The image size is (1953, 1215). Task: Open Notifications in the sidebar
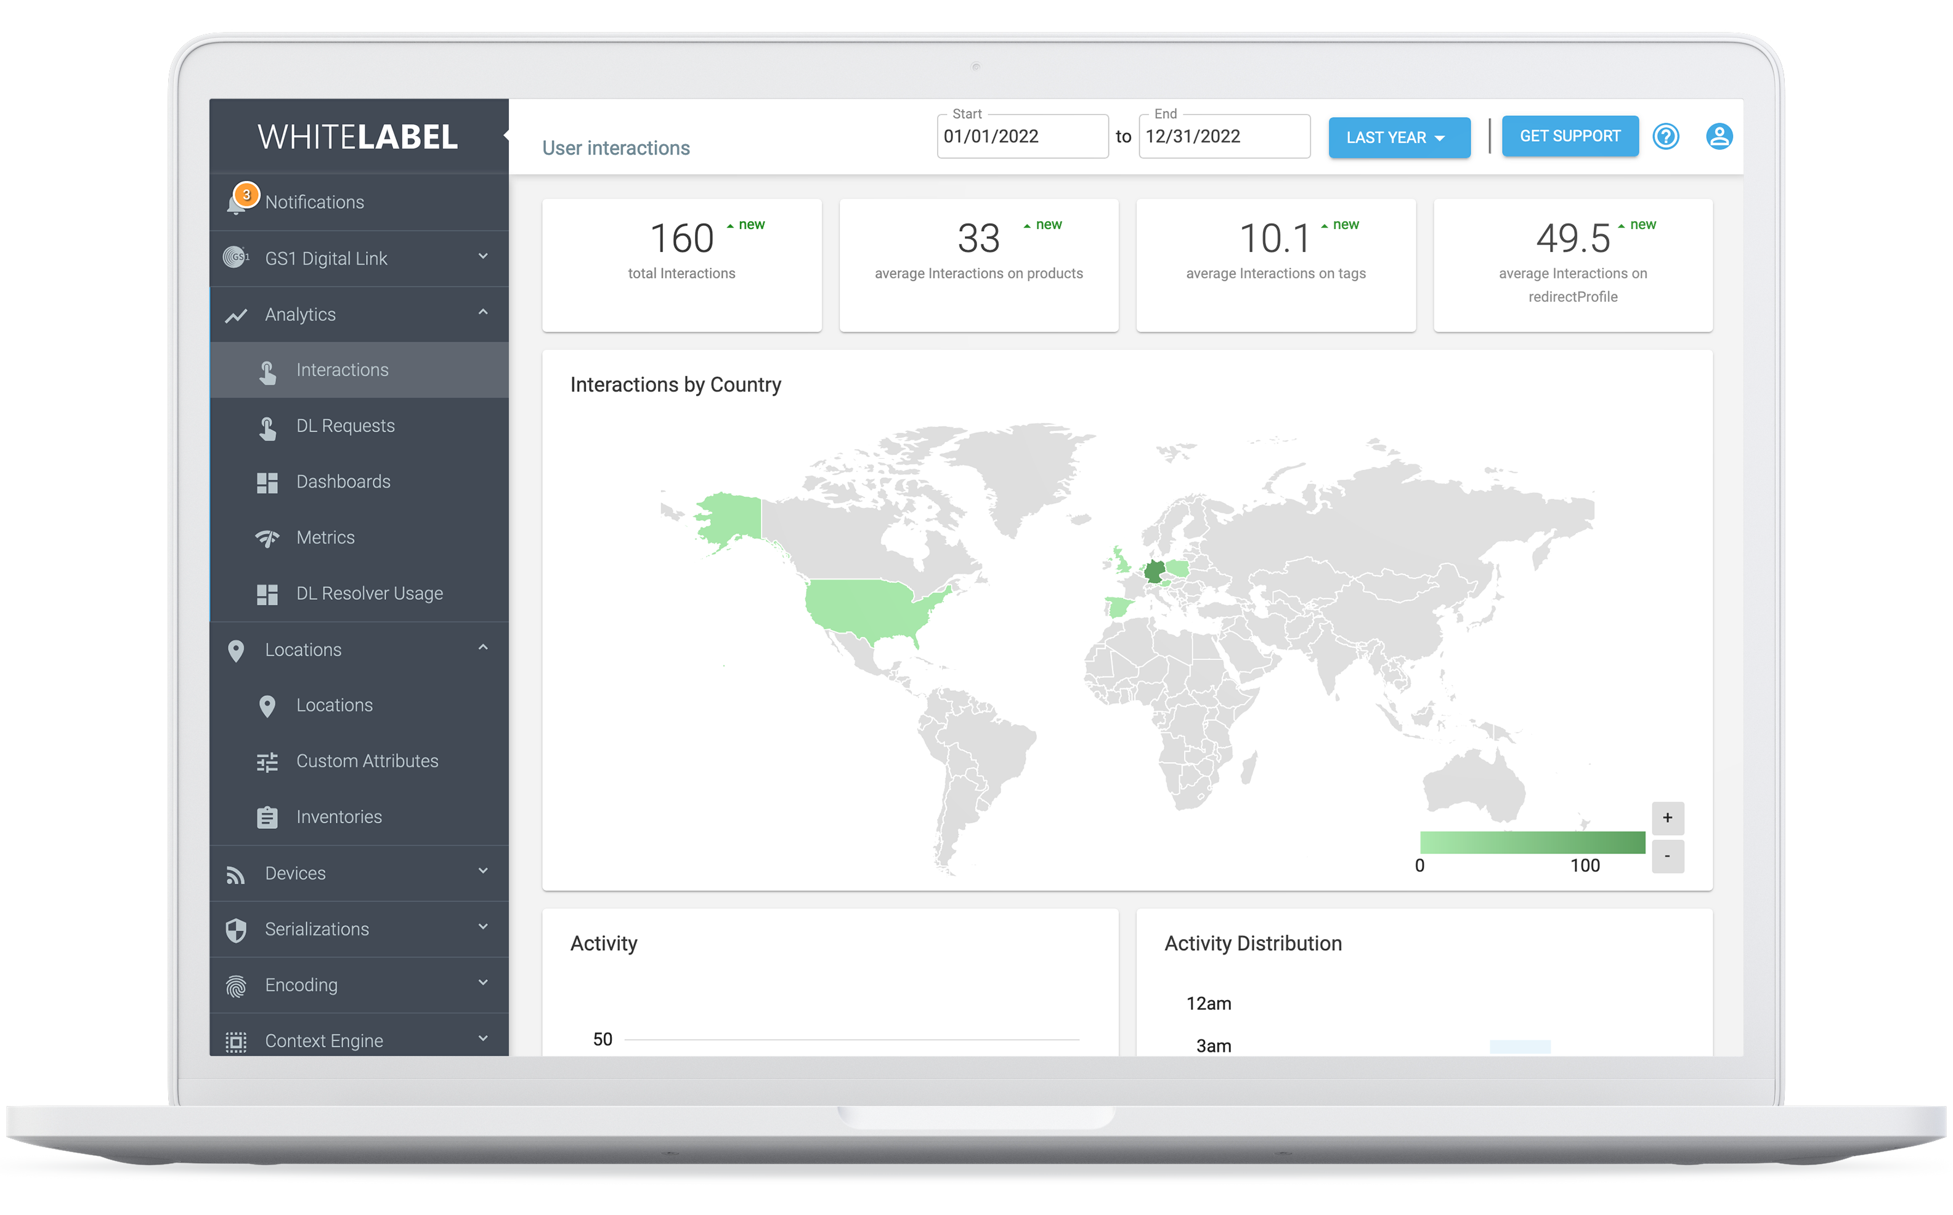point(359,203)
